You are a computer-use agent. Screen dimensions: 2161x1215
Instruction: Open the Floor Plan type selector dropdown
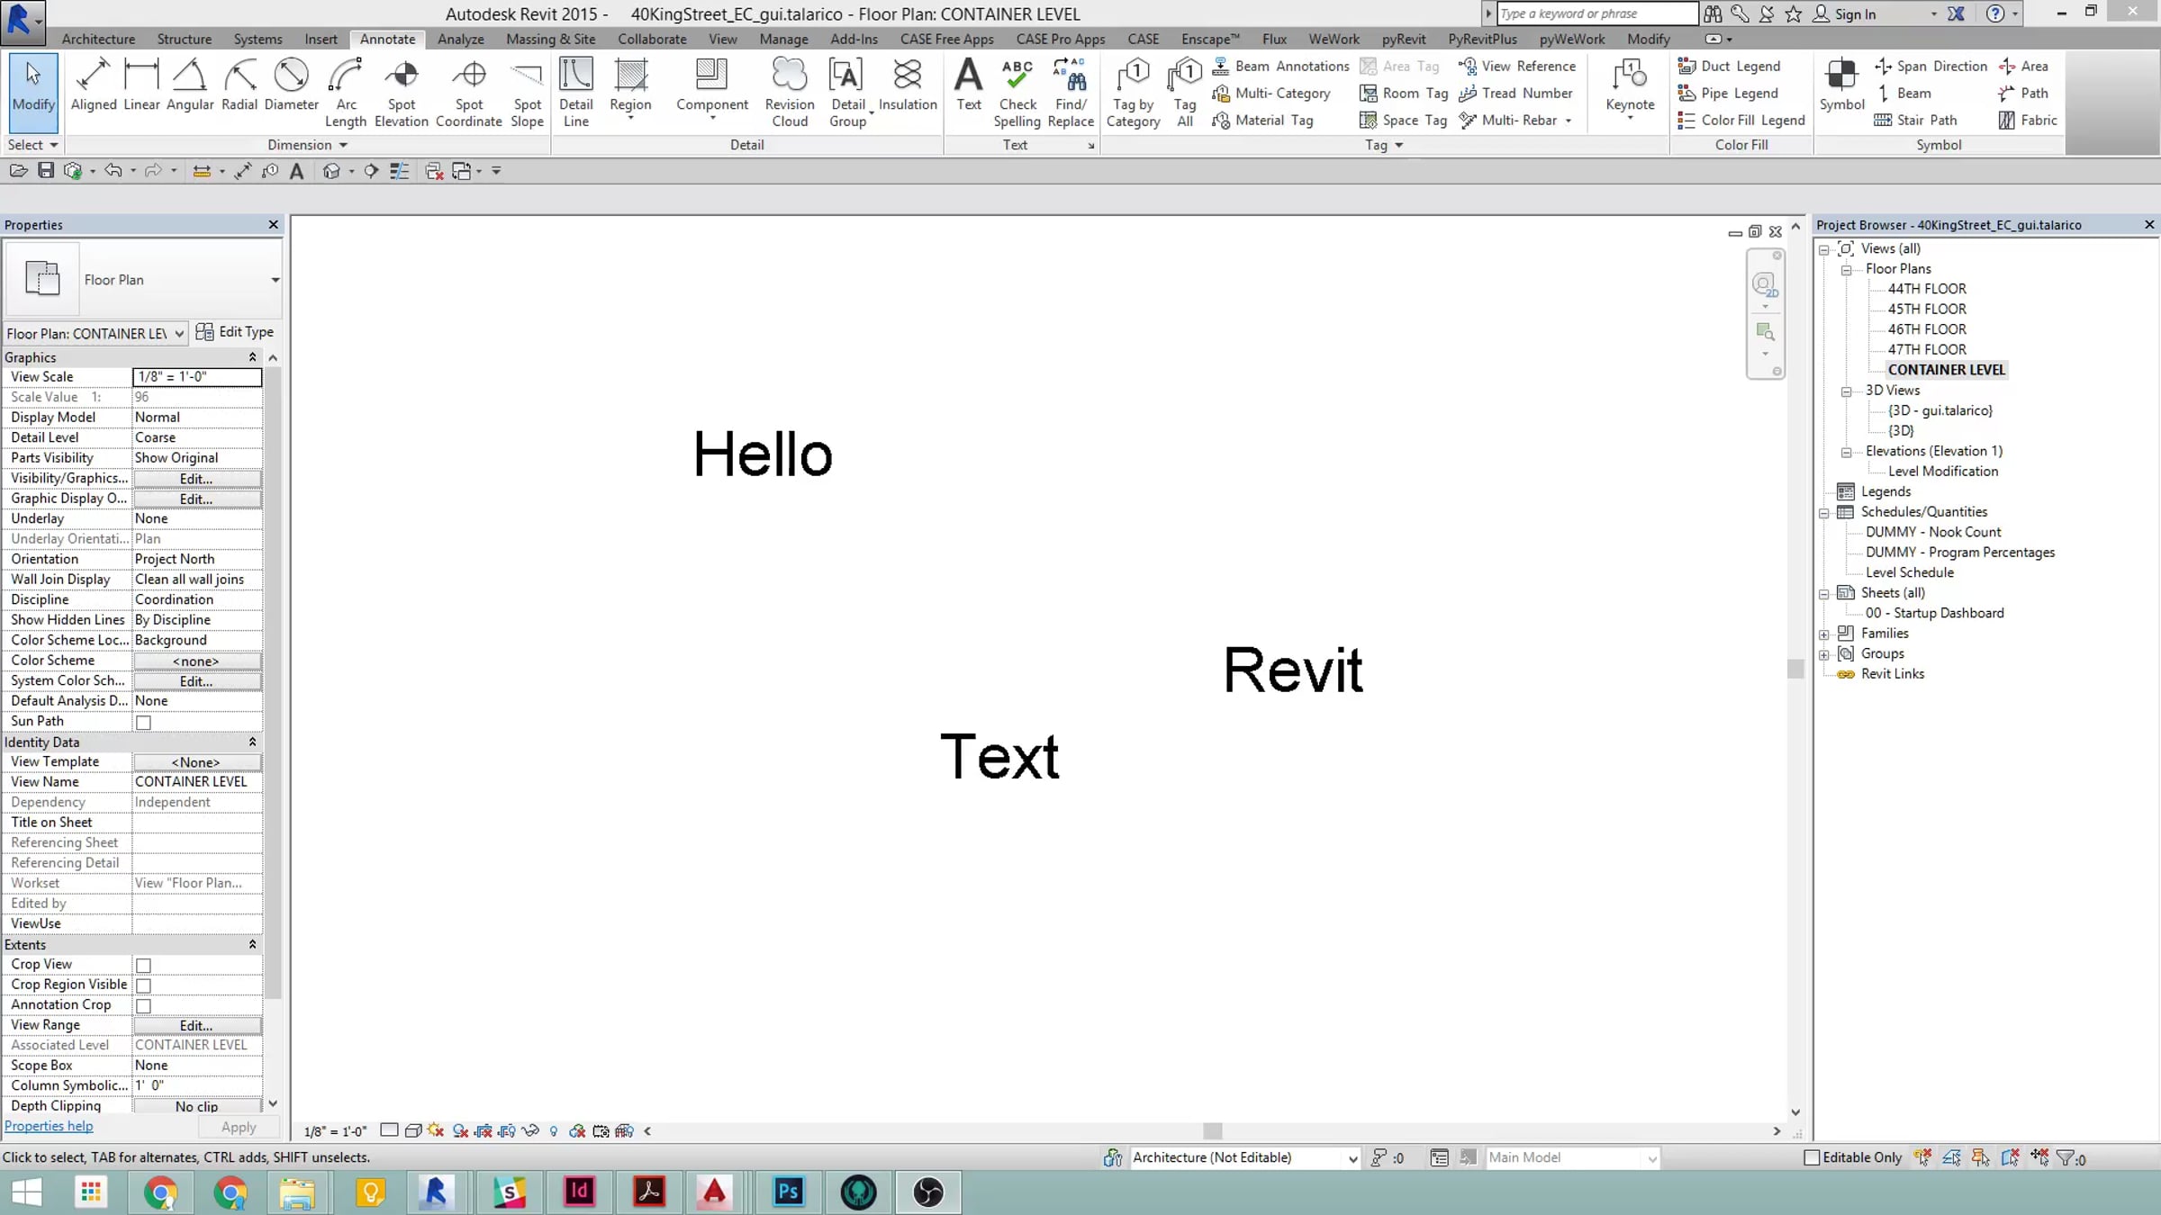click(275, 280)
